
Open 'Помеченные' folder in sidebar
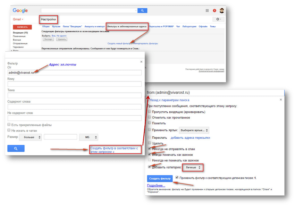pos(19,36)
